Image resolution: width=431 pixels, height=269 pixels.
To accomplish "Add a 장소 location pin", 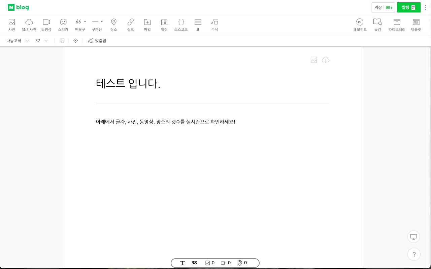I will [x=114, y=25].
